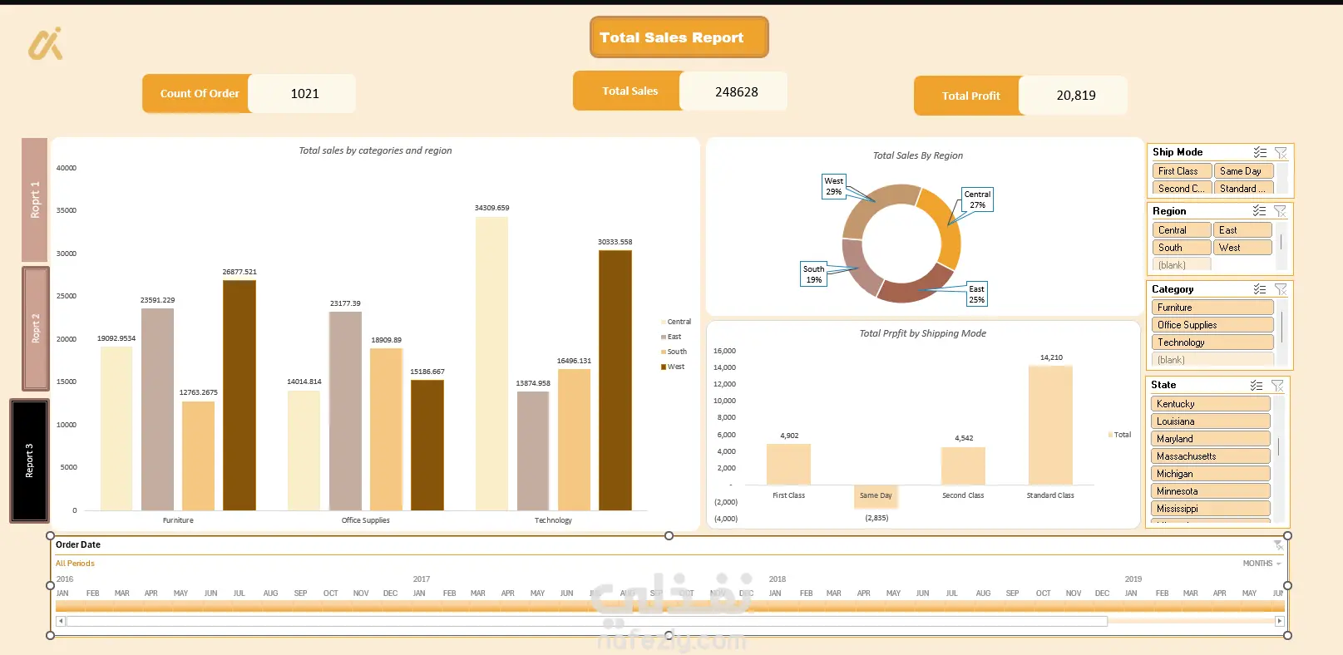Click the South 19% data label

[813, 274]
